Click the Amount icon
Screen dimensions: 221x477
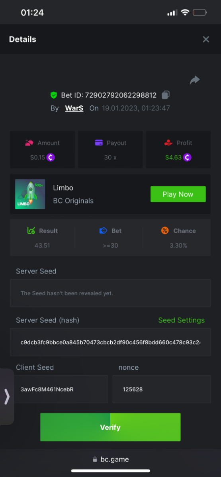point(29,143)
